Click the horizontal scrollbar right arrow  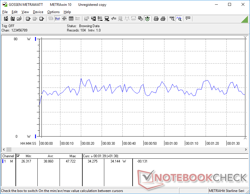pos(246,149)
